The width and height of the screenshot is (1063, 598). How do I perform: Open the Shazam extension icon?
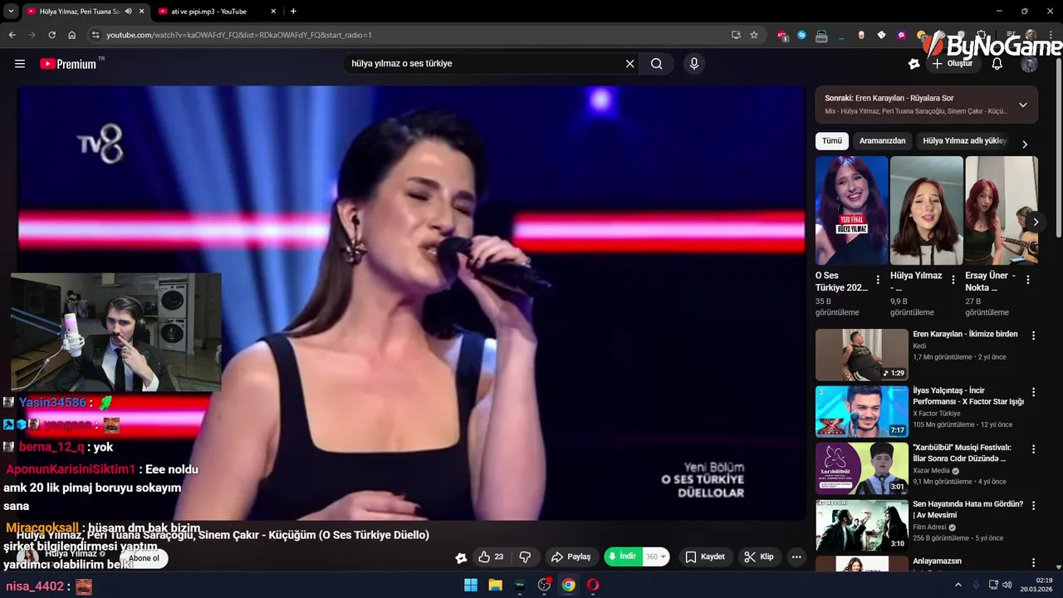click(801, 35)
